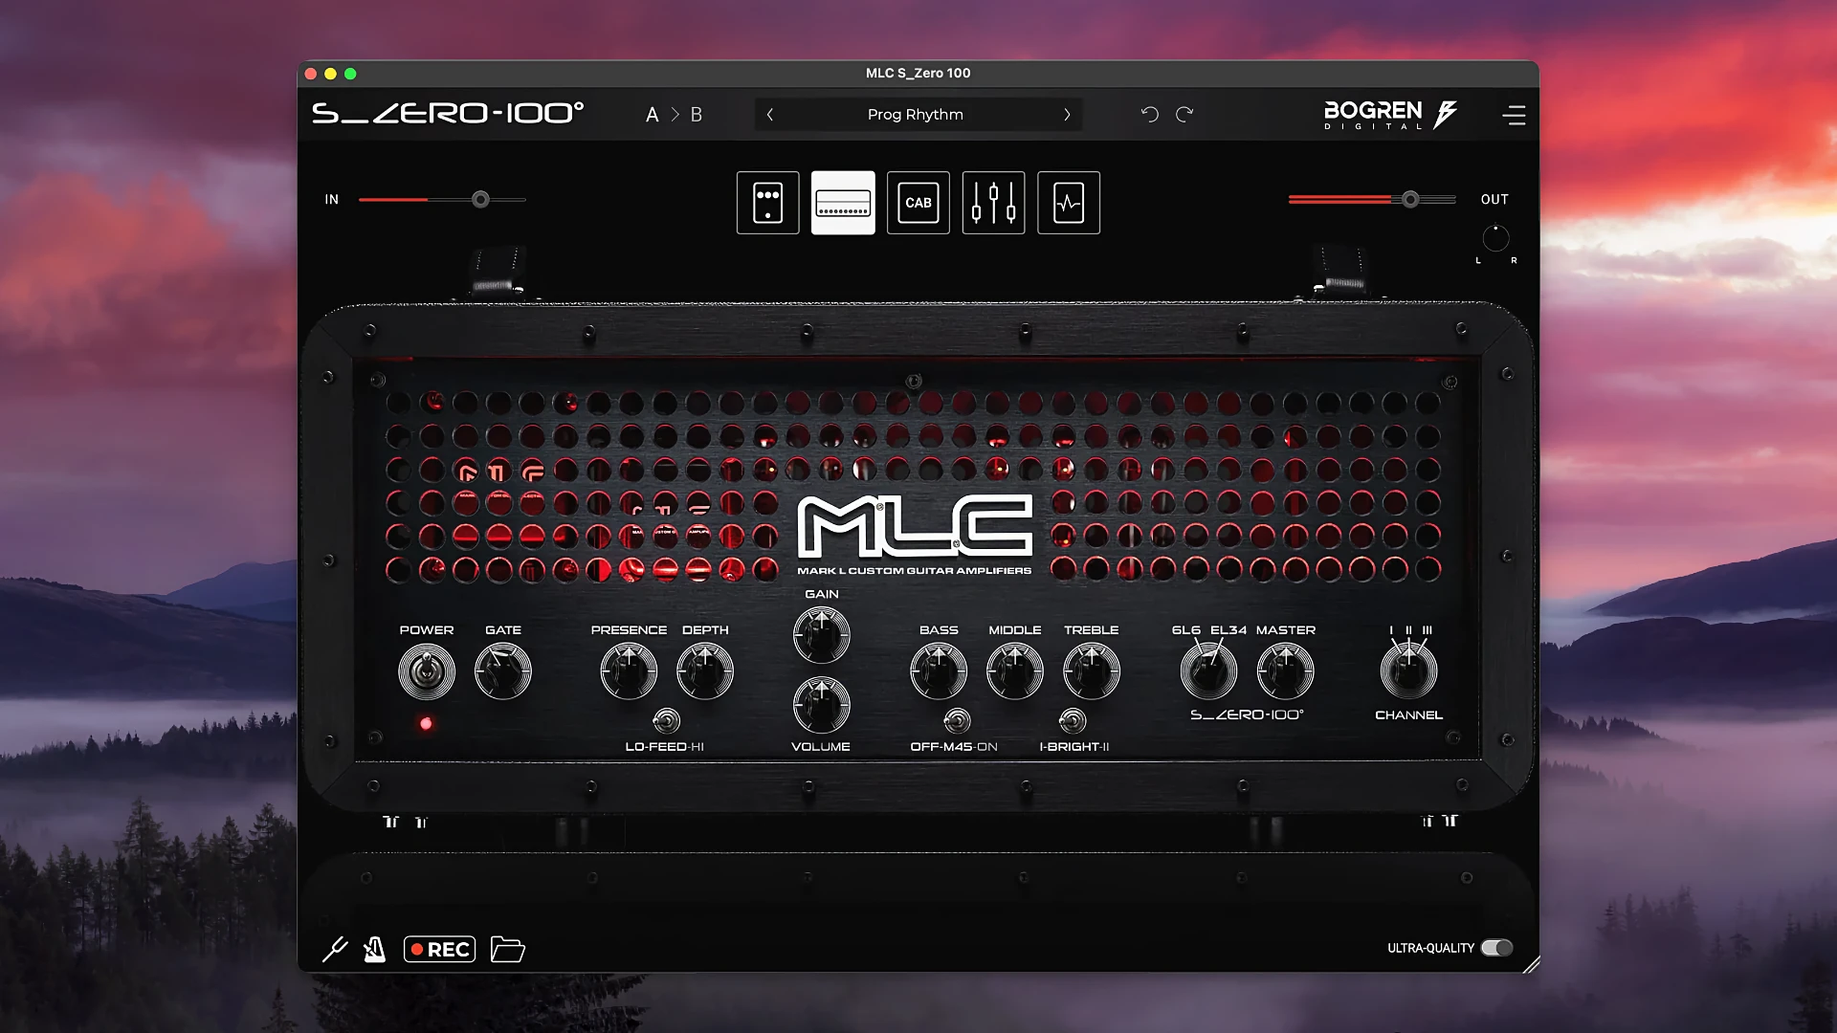The image size is (1837, 1033).
Task: Select the amplifier panel icon
Action: (x=842, y=203)
